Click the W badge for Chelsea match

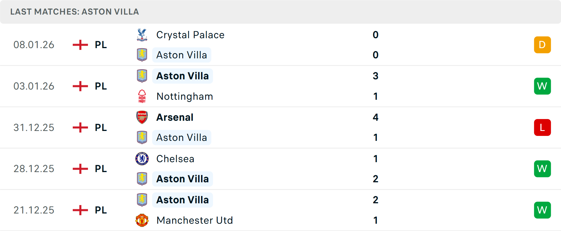coord(542,169)
